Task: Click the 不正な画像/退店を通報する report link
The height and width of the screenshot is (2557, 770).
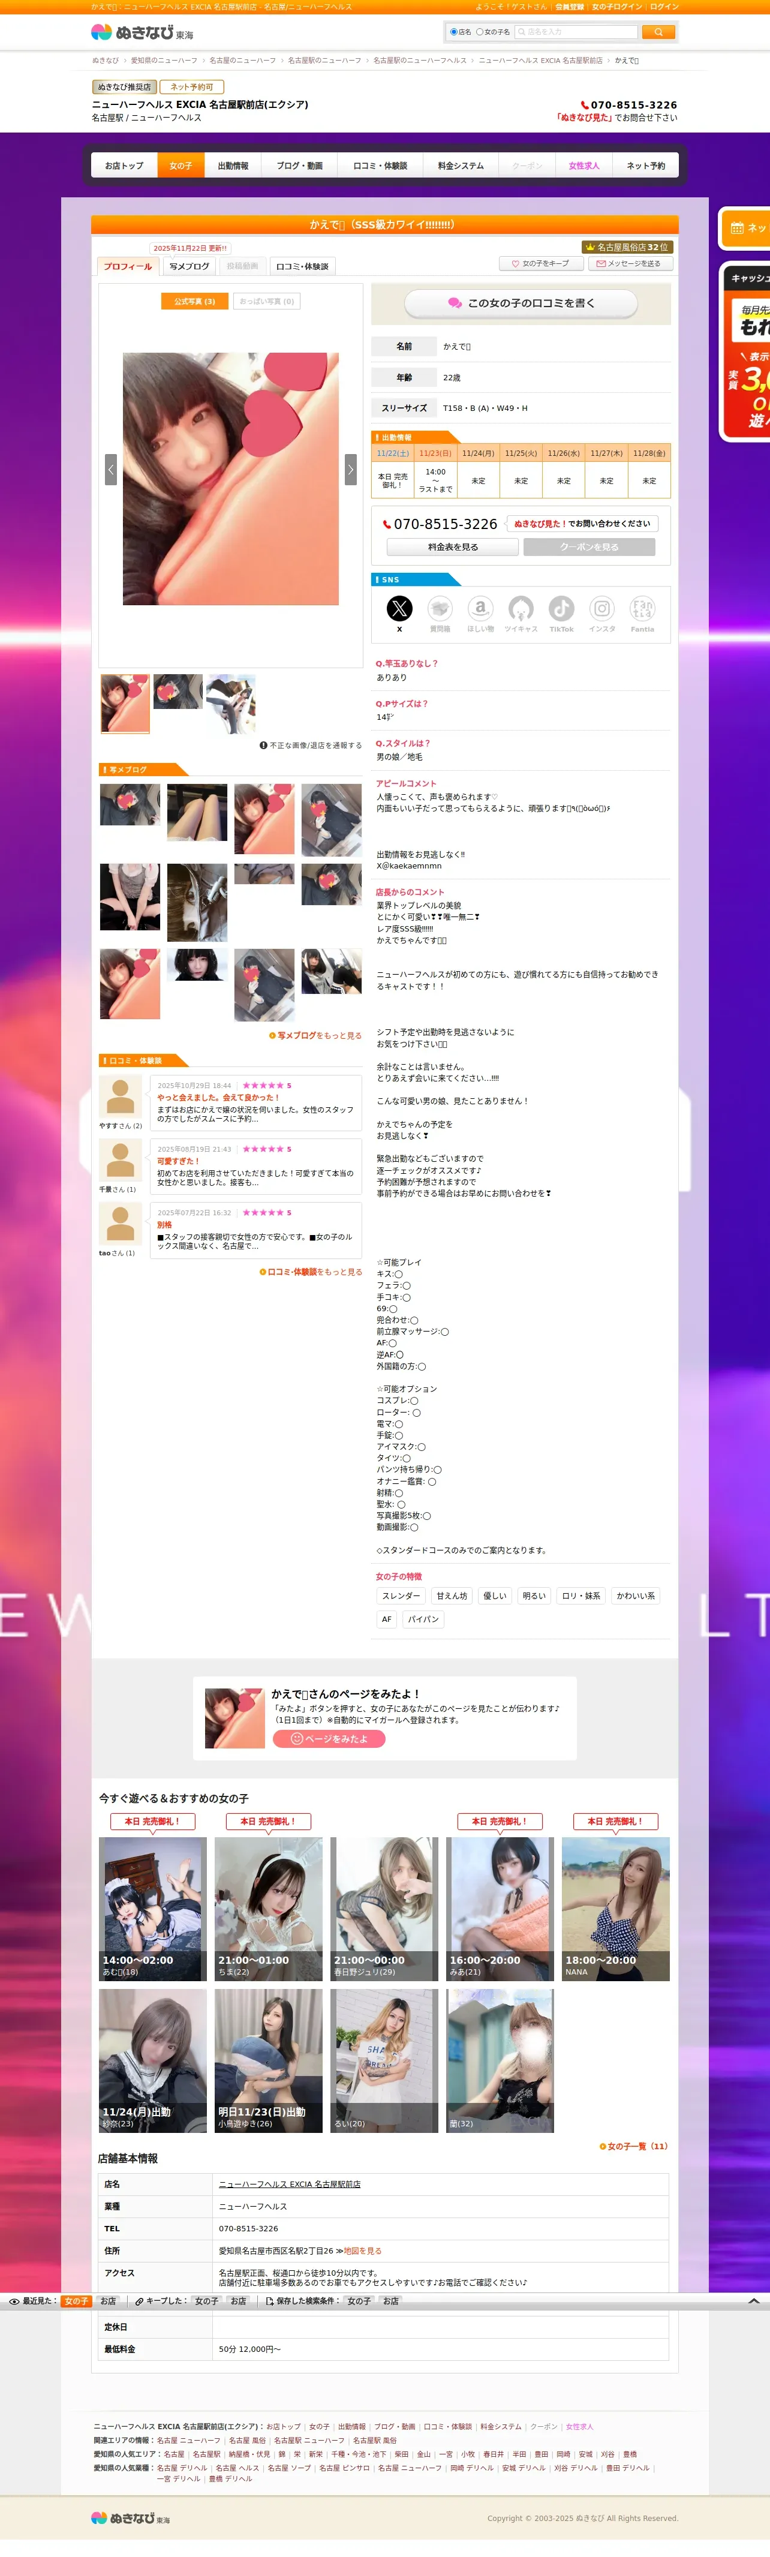Action: 311,746
